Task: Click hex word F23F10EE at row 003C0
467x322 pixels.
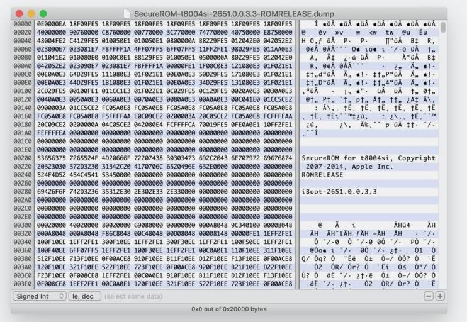Action: tap(52, 275)
